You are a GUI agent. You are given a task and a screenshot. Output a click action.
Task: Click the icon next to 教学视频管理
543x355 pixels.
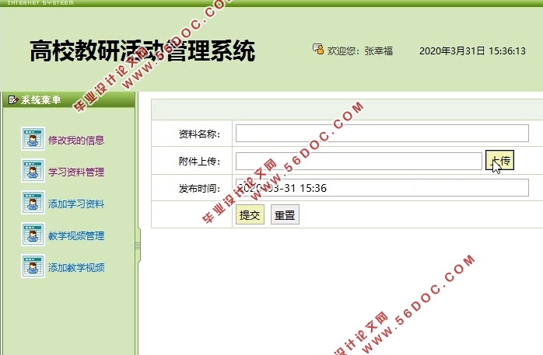tap(32, 235)
